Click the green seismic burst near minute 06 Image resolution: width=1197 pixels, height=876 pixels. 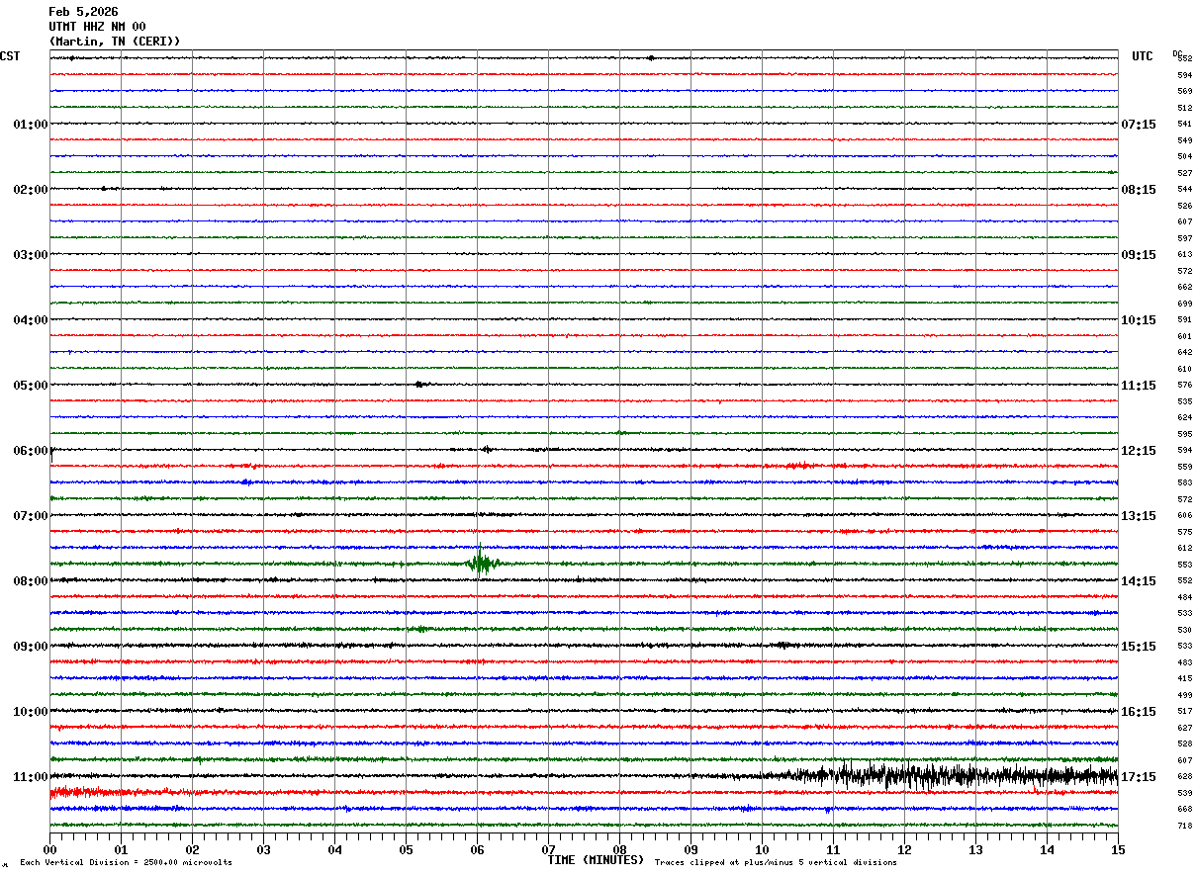(482, 564)
